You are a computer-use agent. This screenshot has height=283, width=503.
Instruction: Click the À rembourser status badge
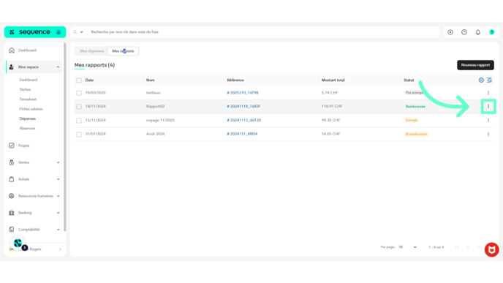pos(416,134)
